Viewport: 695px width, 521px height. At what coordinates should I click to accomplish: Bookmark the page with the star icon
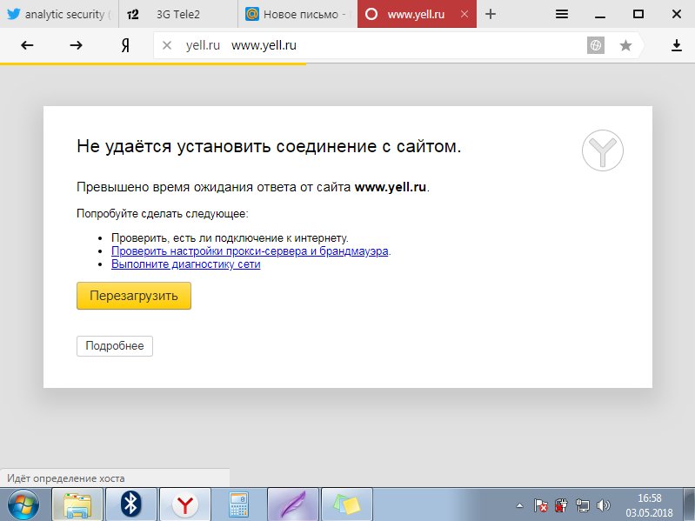tap(625, 45)
